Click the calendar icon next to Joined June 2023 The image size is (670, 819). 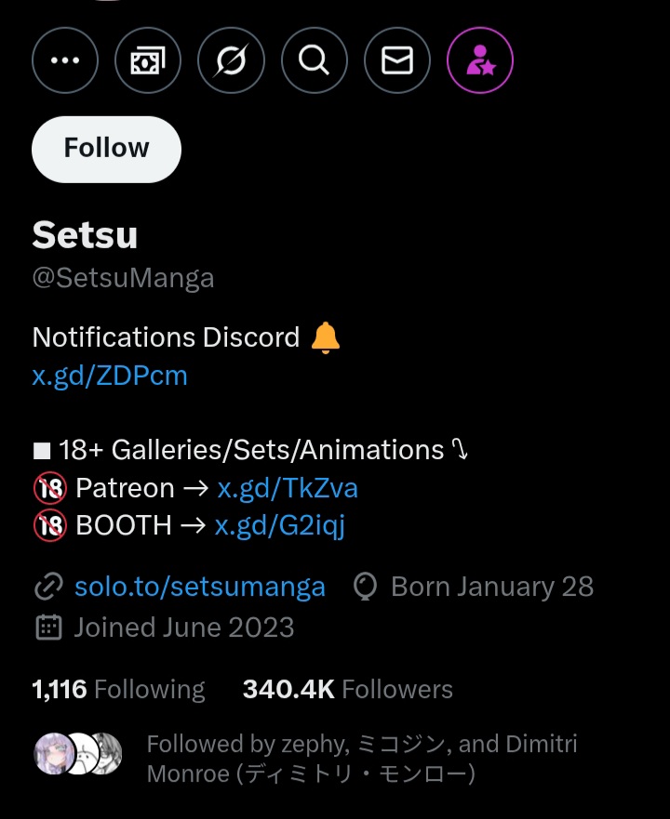click(48, 627)
